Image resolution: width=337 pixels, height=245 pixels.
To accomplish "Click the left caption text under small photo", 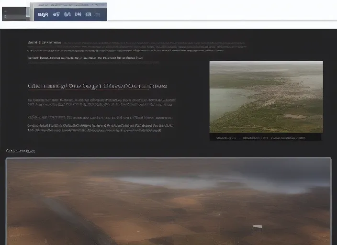I will click(x=226, y=138).
